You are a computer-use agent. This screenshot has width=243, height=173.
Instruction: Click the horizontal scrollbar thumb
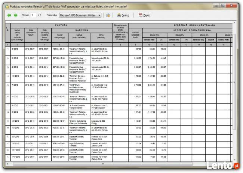pos(101,164)
